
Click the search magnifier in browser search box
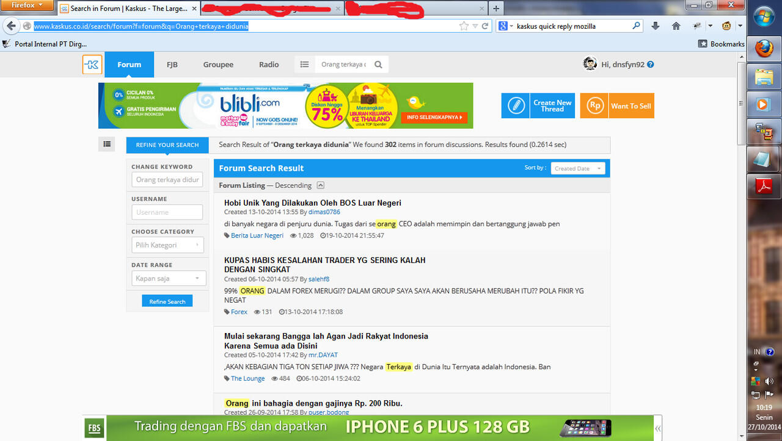point(636,26)
